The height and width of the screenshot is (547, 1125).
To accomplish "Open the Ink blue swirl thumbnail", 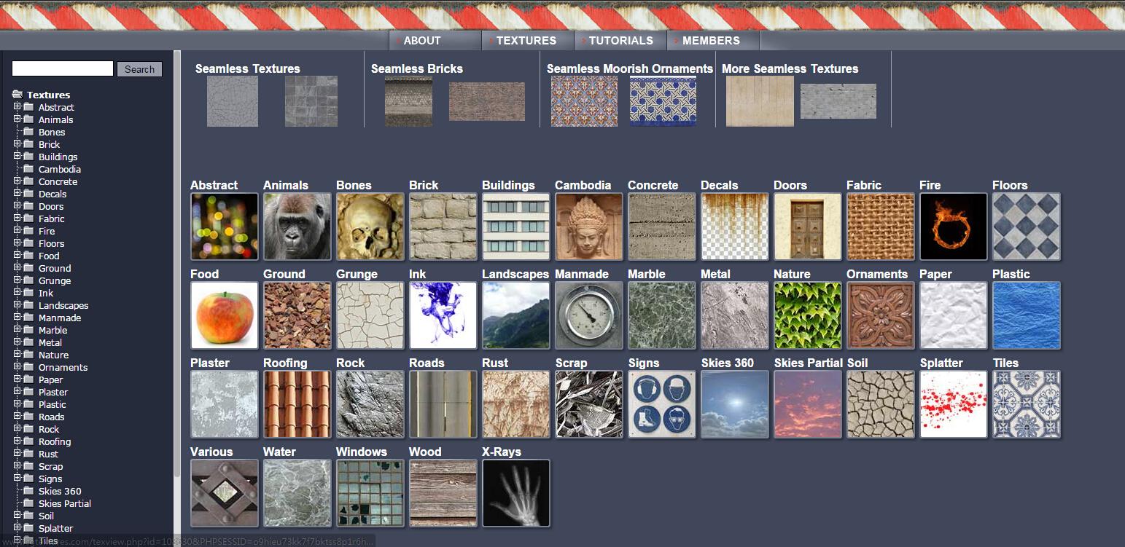I will point(443,315).
